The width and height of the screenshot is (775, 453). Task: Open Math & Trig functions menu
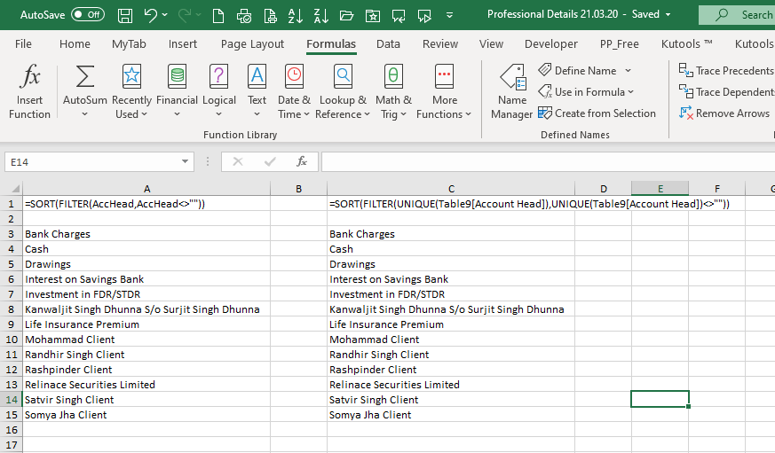click(393, 91)
